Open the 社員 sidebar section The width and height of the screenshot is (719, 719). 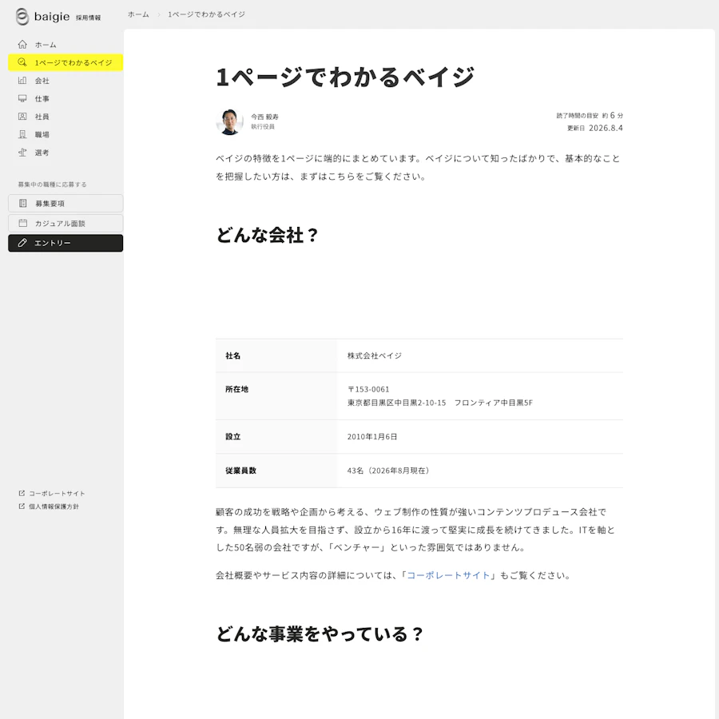(x=66, y=117)
